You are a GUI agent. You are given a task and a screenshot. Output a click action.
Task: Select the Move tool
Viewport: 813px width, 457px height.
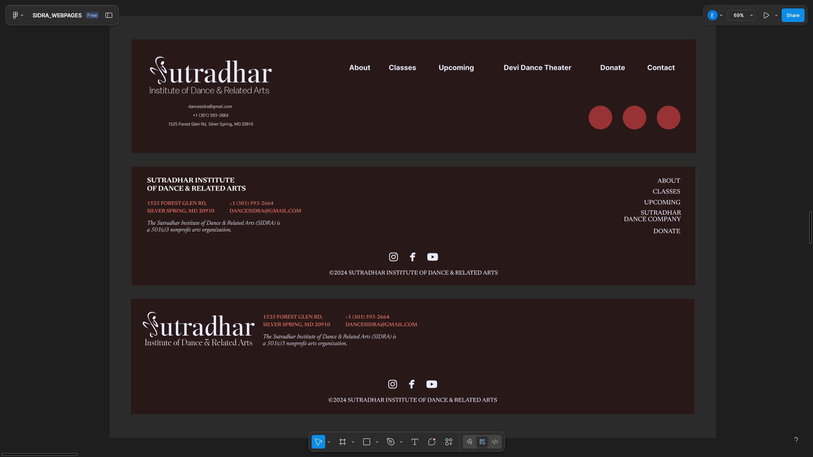tap(318, 442)
